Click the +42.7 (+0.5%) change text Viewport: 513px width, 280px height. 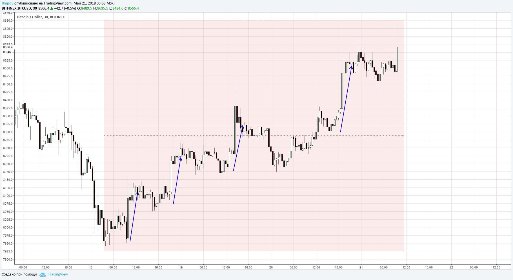click(x=65, y=8)
